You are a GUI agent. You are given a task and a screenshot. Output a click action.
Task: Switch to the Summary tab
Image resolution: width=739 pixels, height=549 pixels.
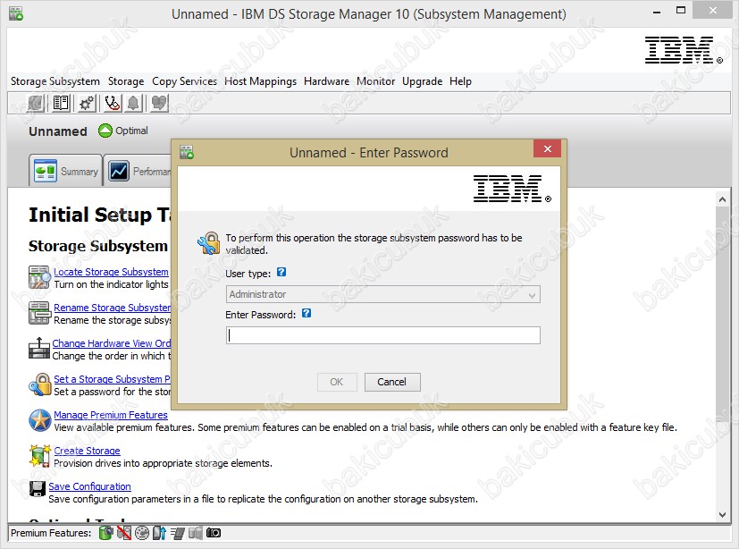[x=65, y=171]
